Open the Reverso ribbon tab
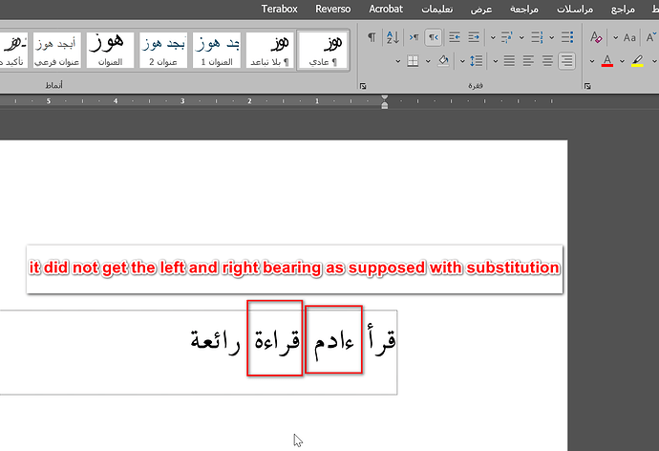Viewport: 659px width, 451px height. point(333,9)
